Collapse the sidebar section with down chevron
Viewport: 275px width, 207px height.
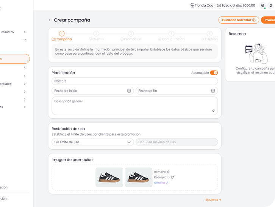pyautogui.click(x=25, y=40)
